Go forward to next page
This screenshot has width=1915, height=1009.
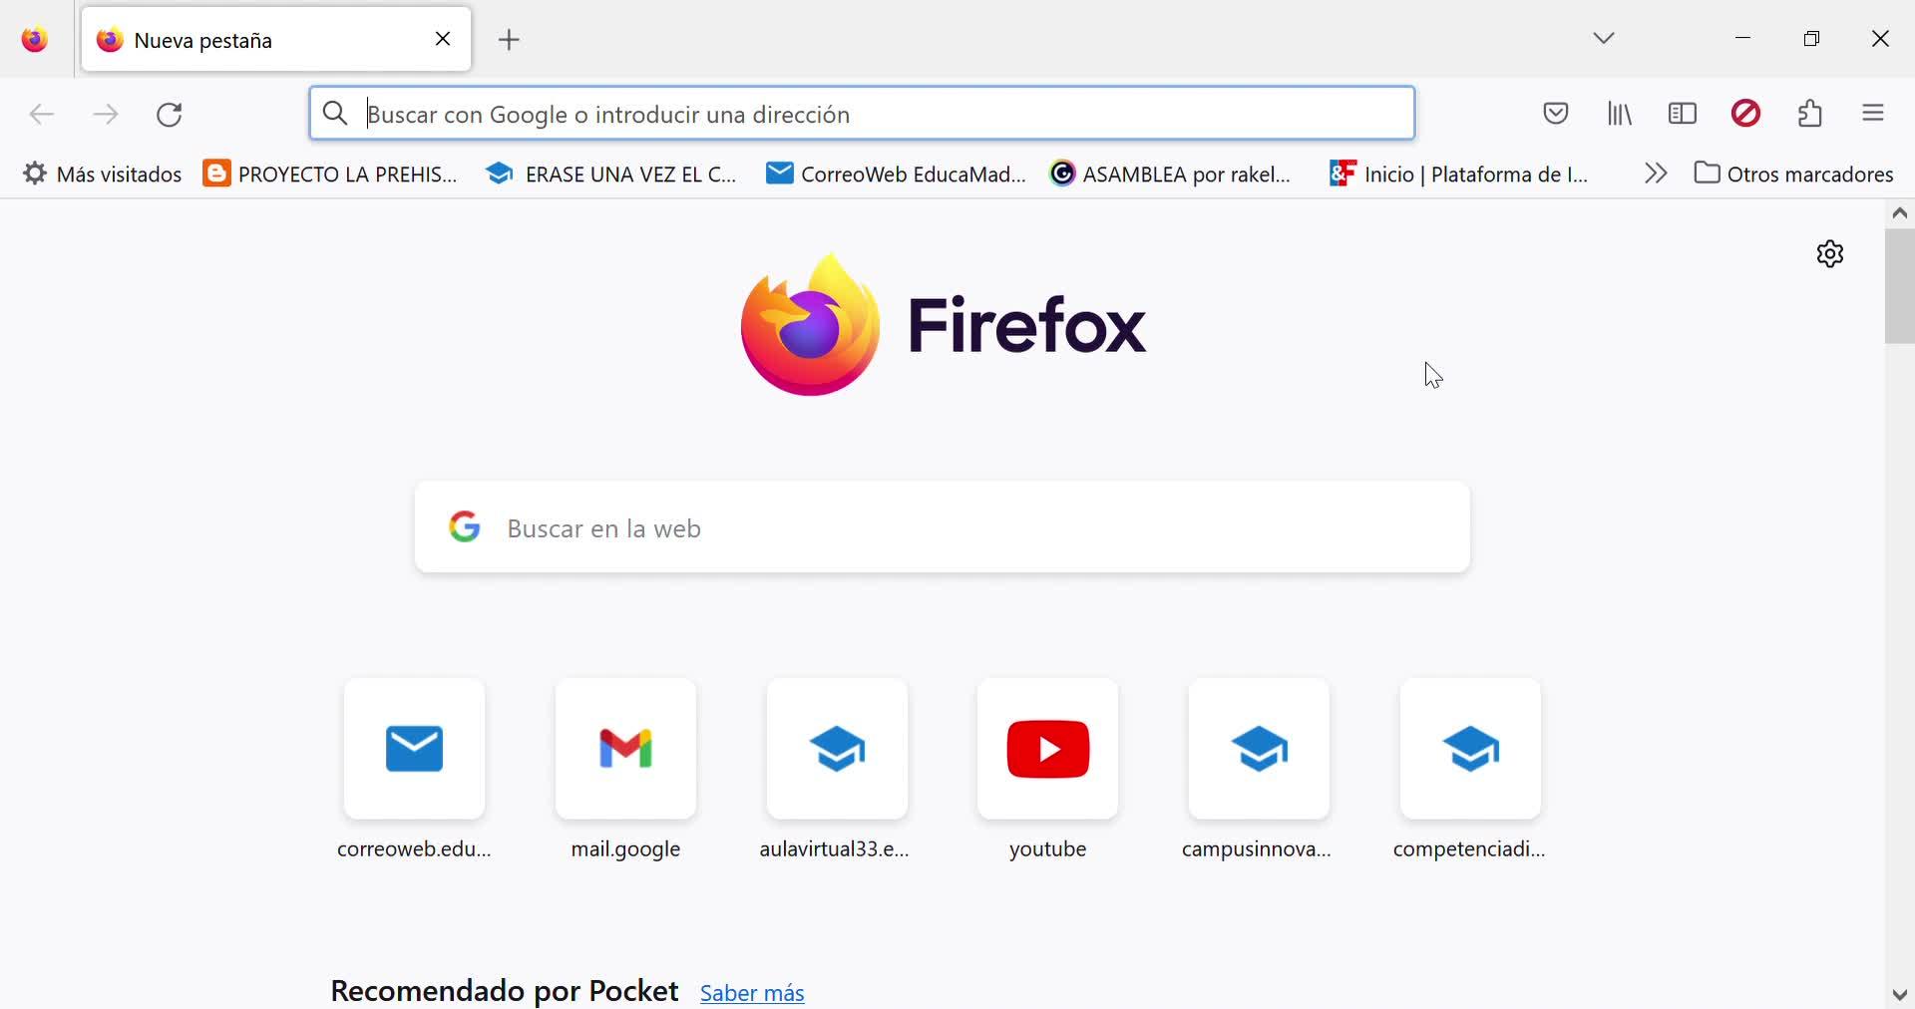click(106, 115)
